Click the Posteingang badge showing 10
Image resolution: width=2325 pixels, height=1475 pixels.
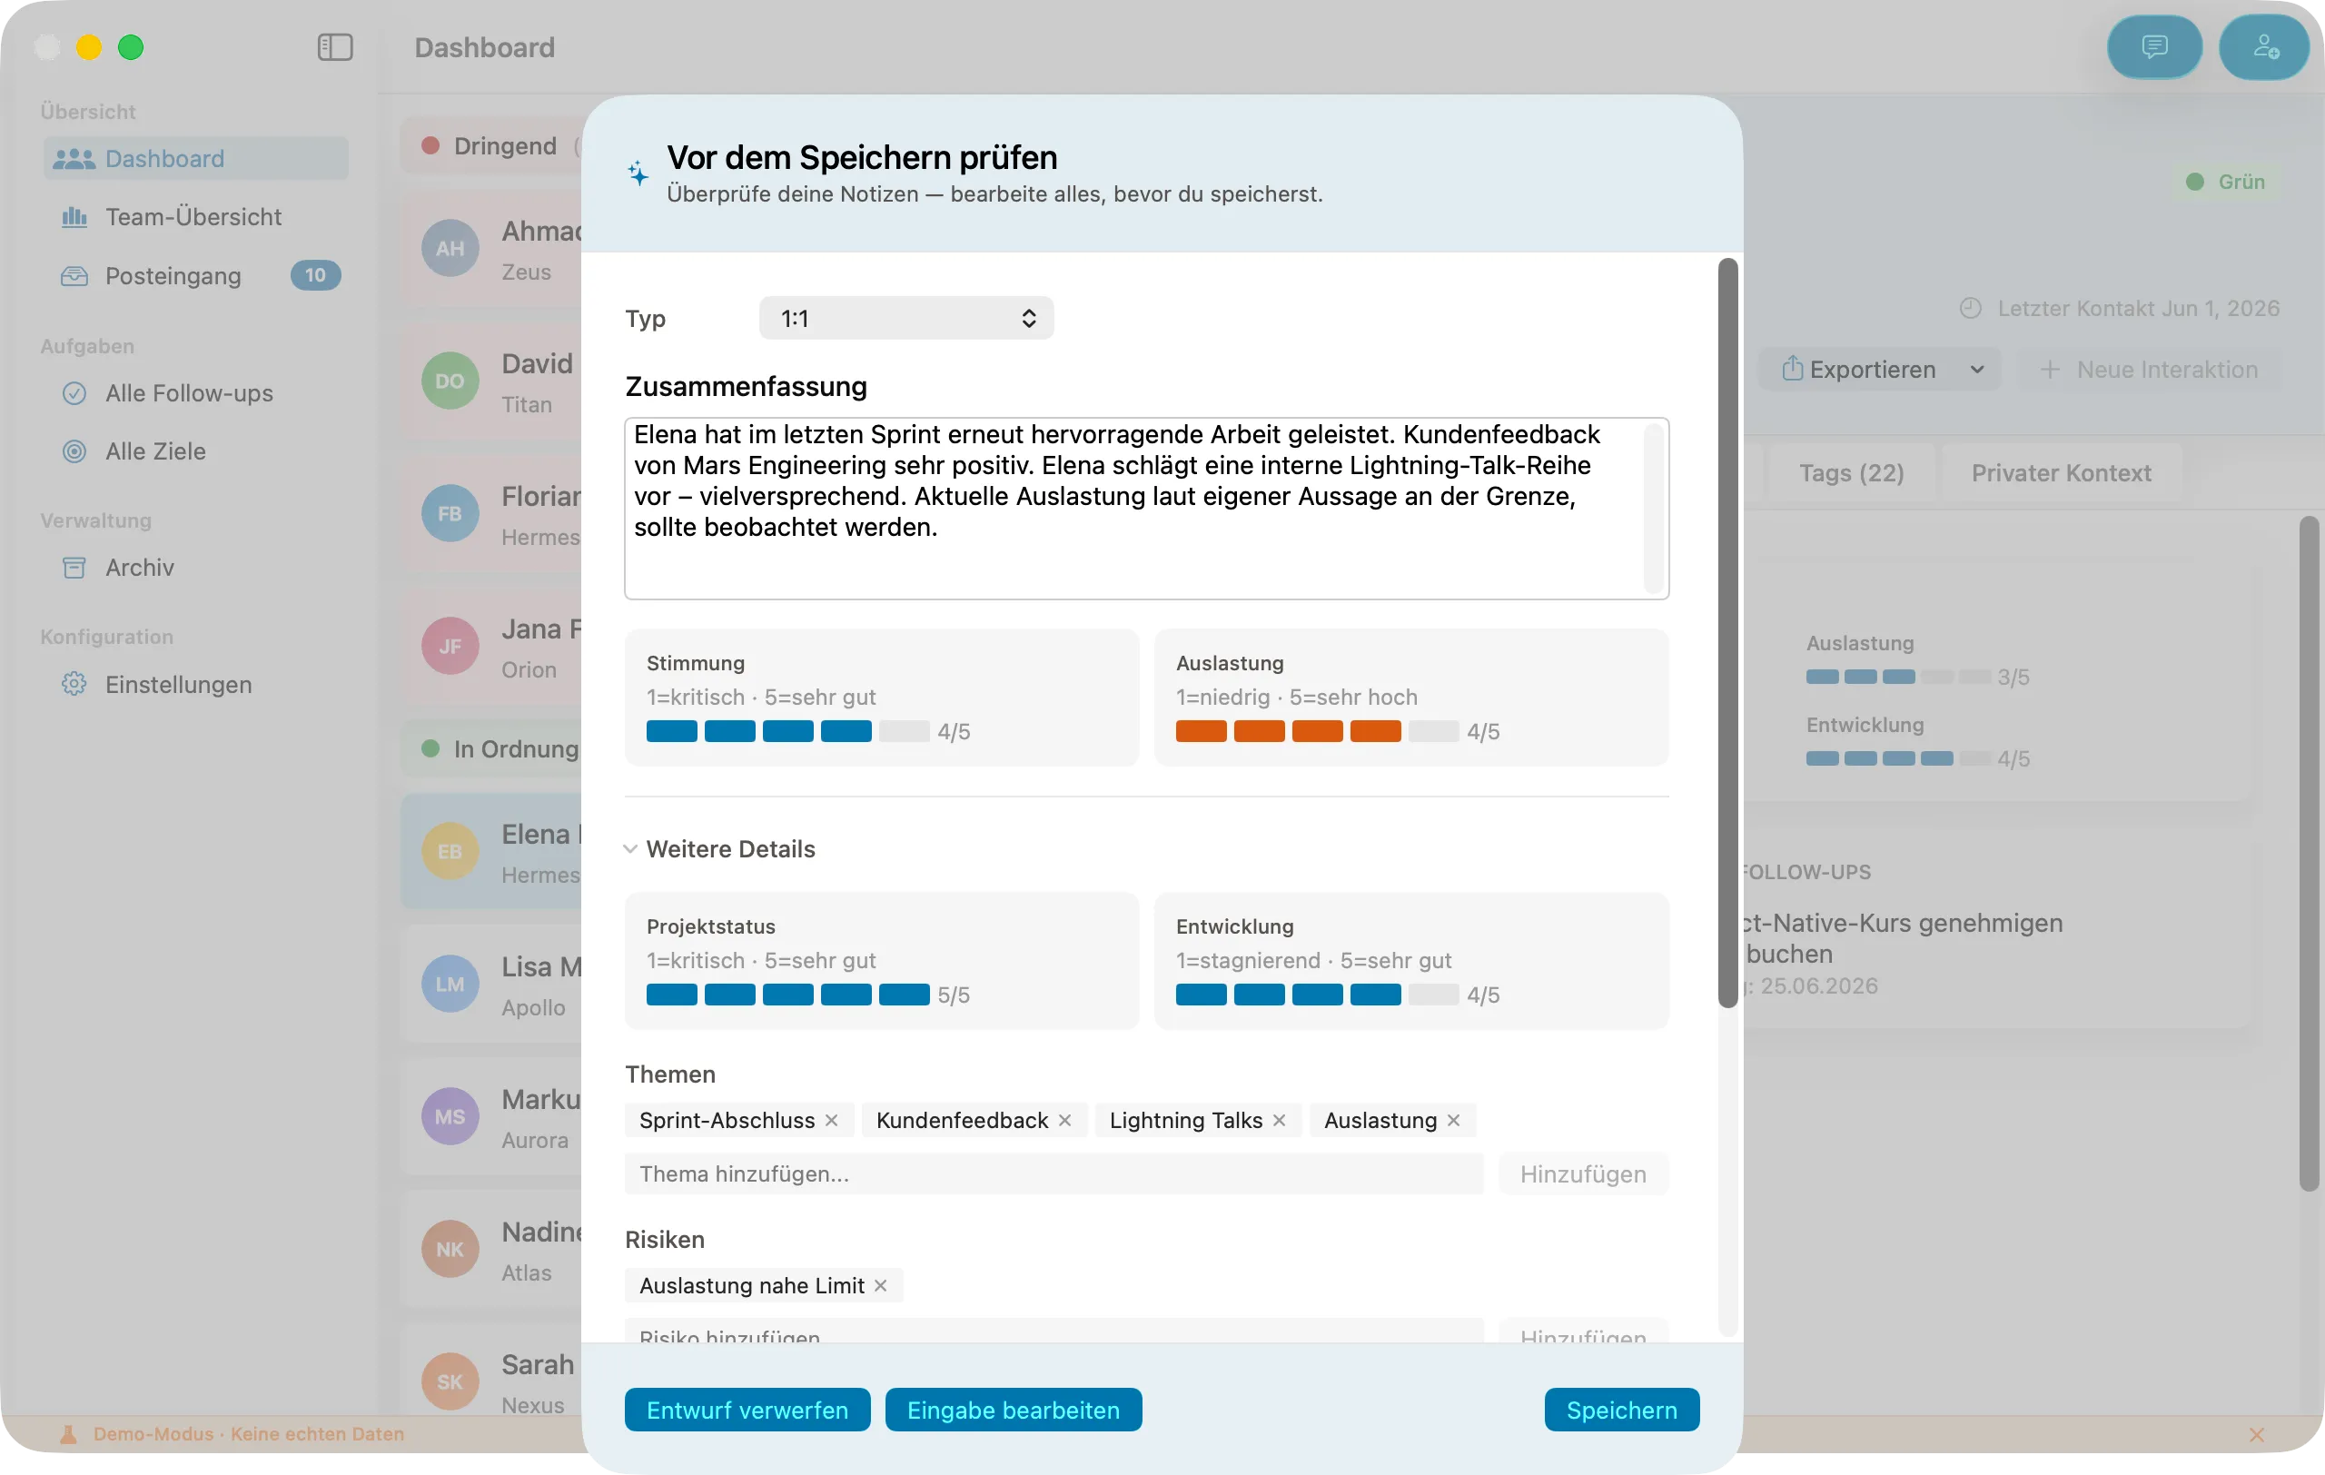[315, 276]
